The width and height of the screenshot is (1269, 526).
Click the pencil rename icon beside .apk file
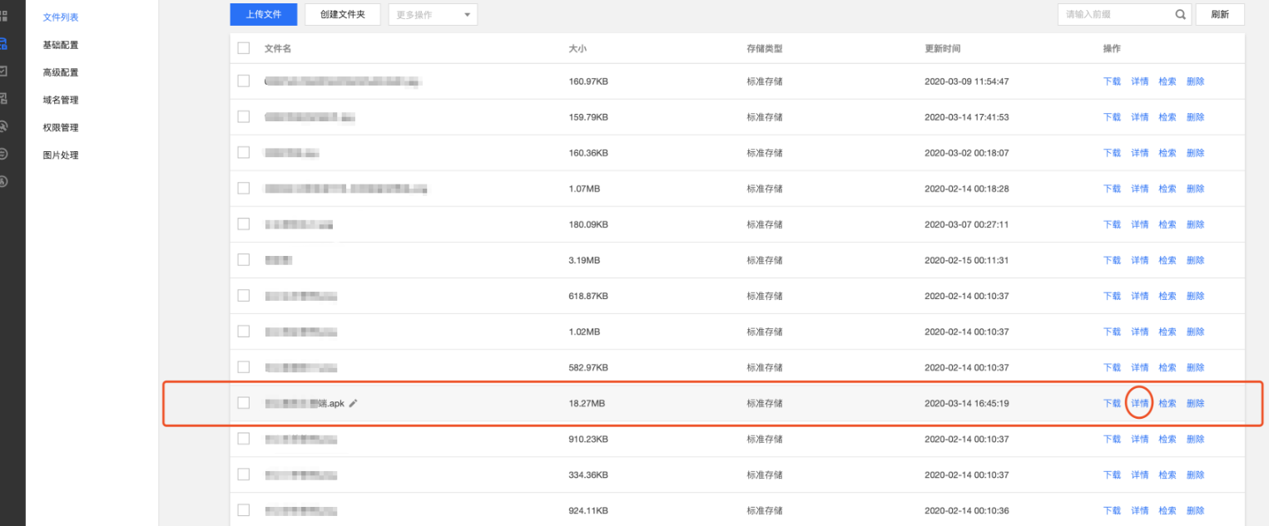[353, 403]
